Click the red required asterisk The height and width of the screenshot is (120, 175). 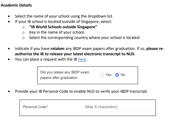point(47,106)
